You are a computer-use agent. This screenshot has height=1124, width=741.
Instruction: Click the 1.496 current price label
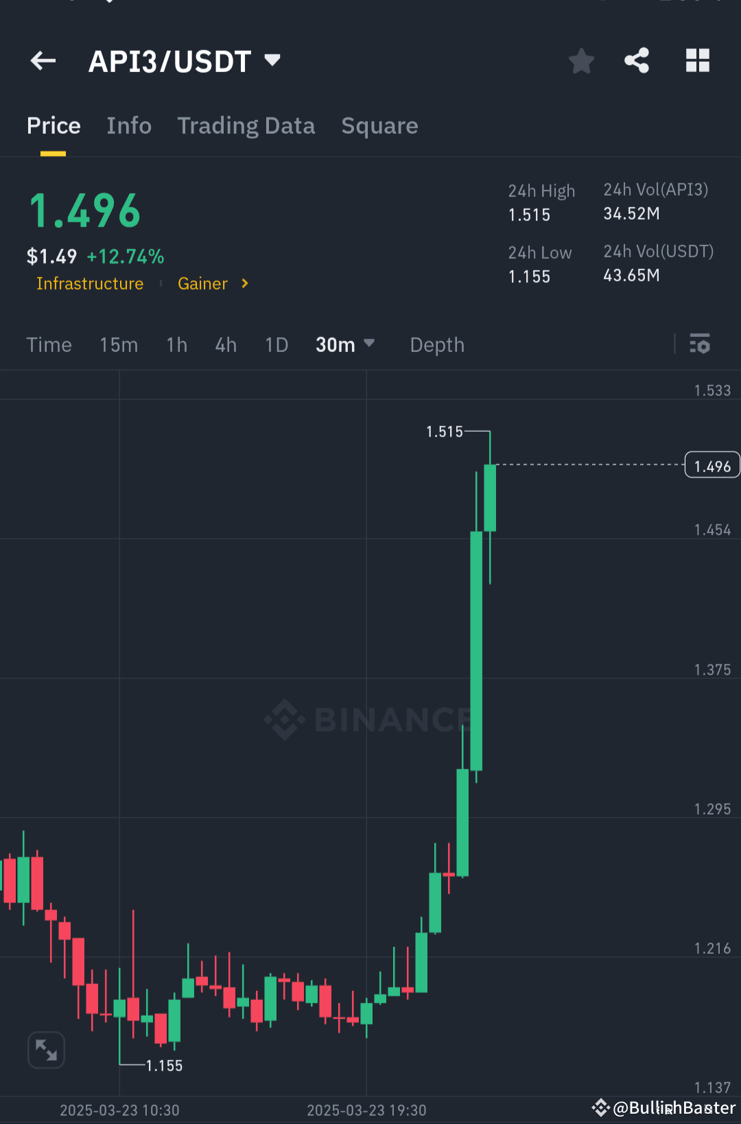tap(712, 465)
